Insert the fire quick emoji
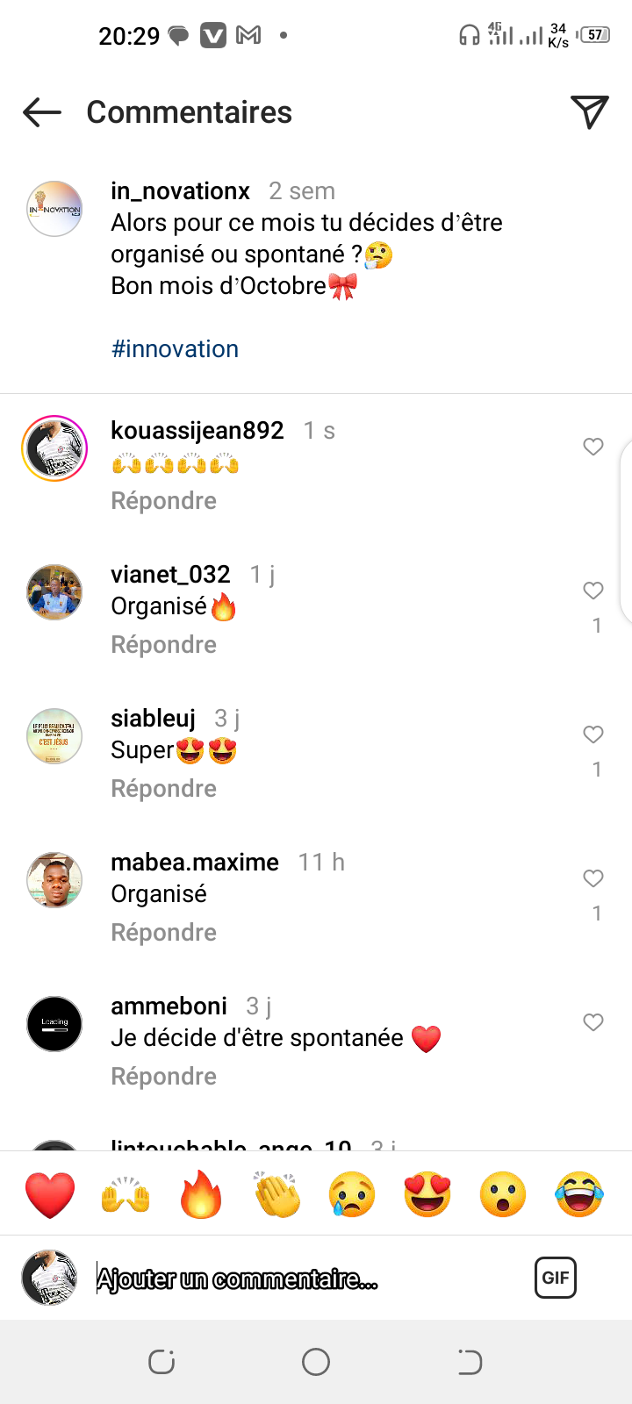The image size is (632, 1404). pos(201,1194)
